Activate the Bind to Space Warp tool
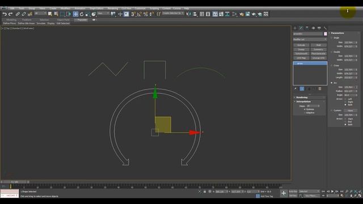Viewport: 363px width, 204px height. tap(29, 14)
